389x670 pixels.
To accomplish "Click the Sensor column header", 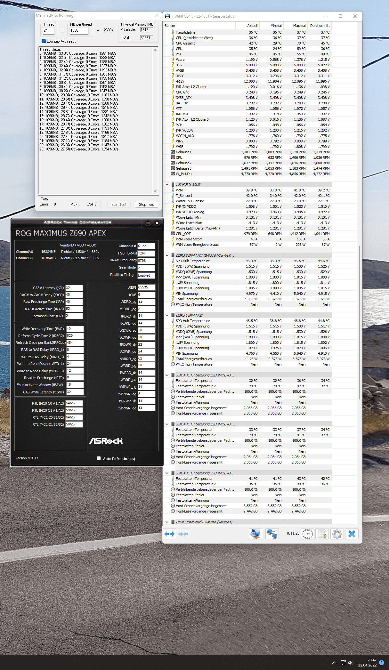I will point(199,26).
